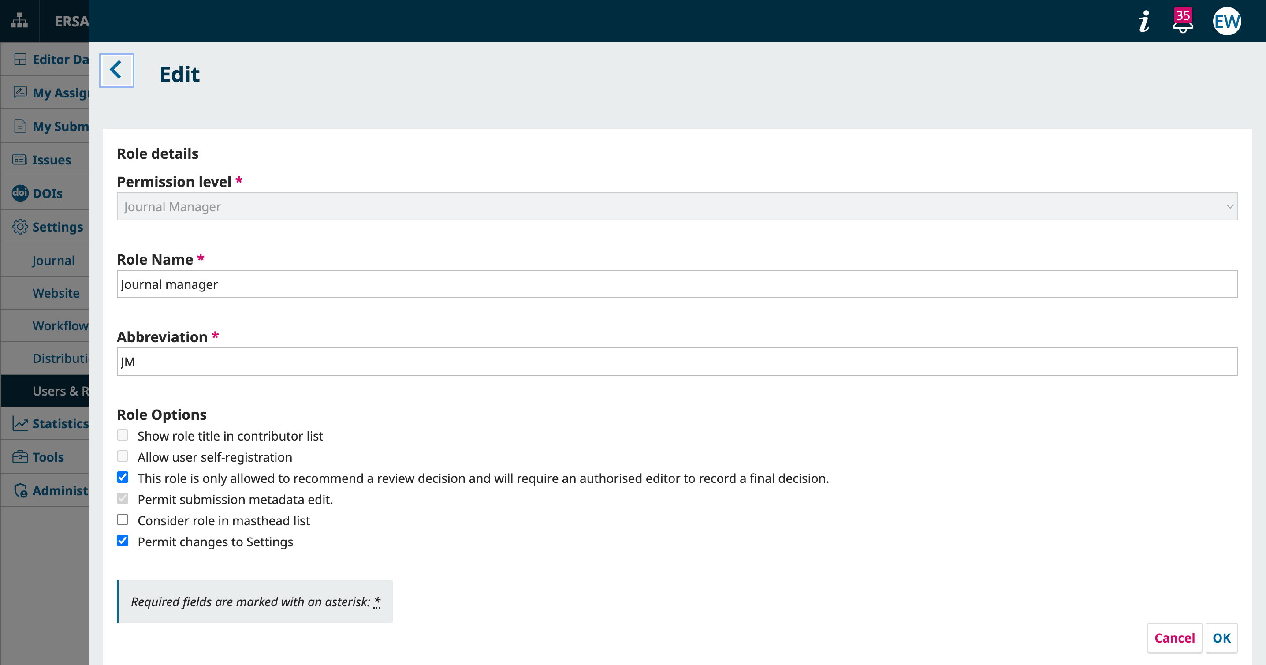Click the Abbreviation text field
The image size is (1266, 665).
click(x=677, y=362)
